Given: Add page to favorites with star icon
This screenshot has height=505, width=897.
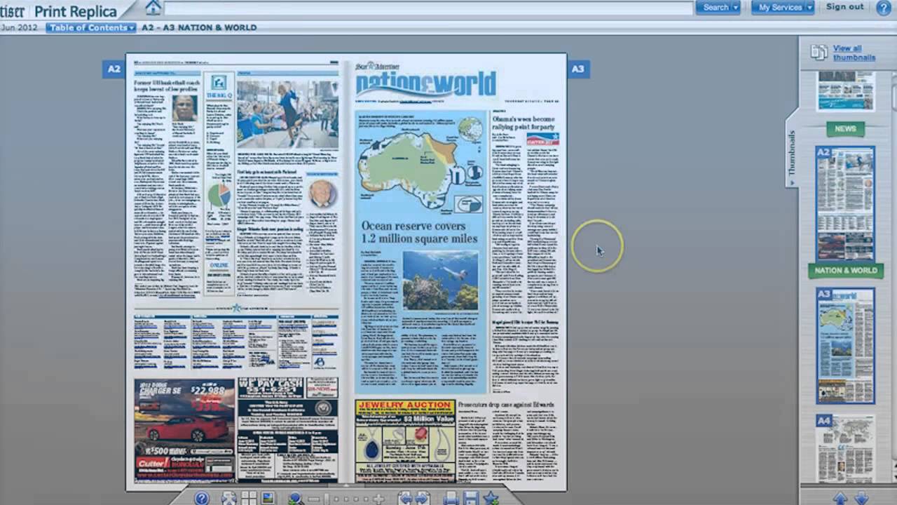Looking at the screenshot, I should (x=491, y=498).
